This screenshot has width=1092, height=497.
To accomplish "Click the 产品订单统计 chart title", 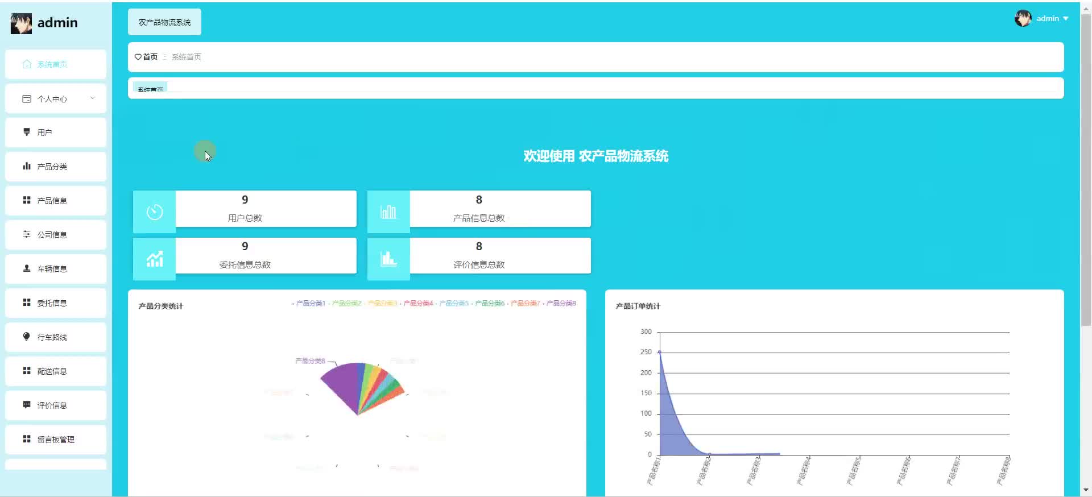I will 638,306.
